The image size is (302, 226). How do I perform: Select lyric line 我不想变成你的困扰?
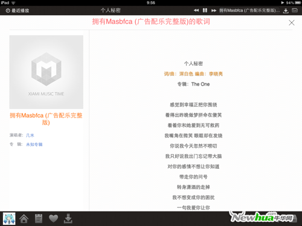tap(193, 198)
